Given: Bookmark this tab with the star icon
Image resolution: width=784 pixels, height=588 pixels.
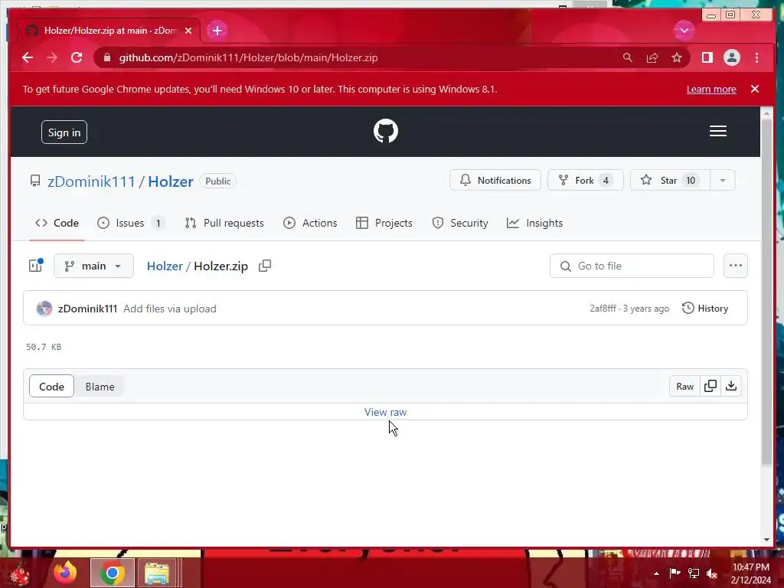Looking at the screenshot, I should 677,57.
